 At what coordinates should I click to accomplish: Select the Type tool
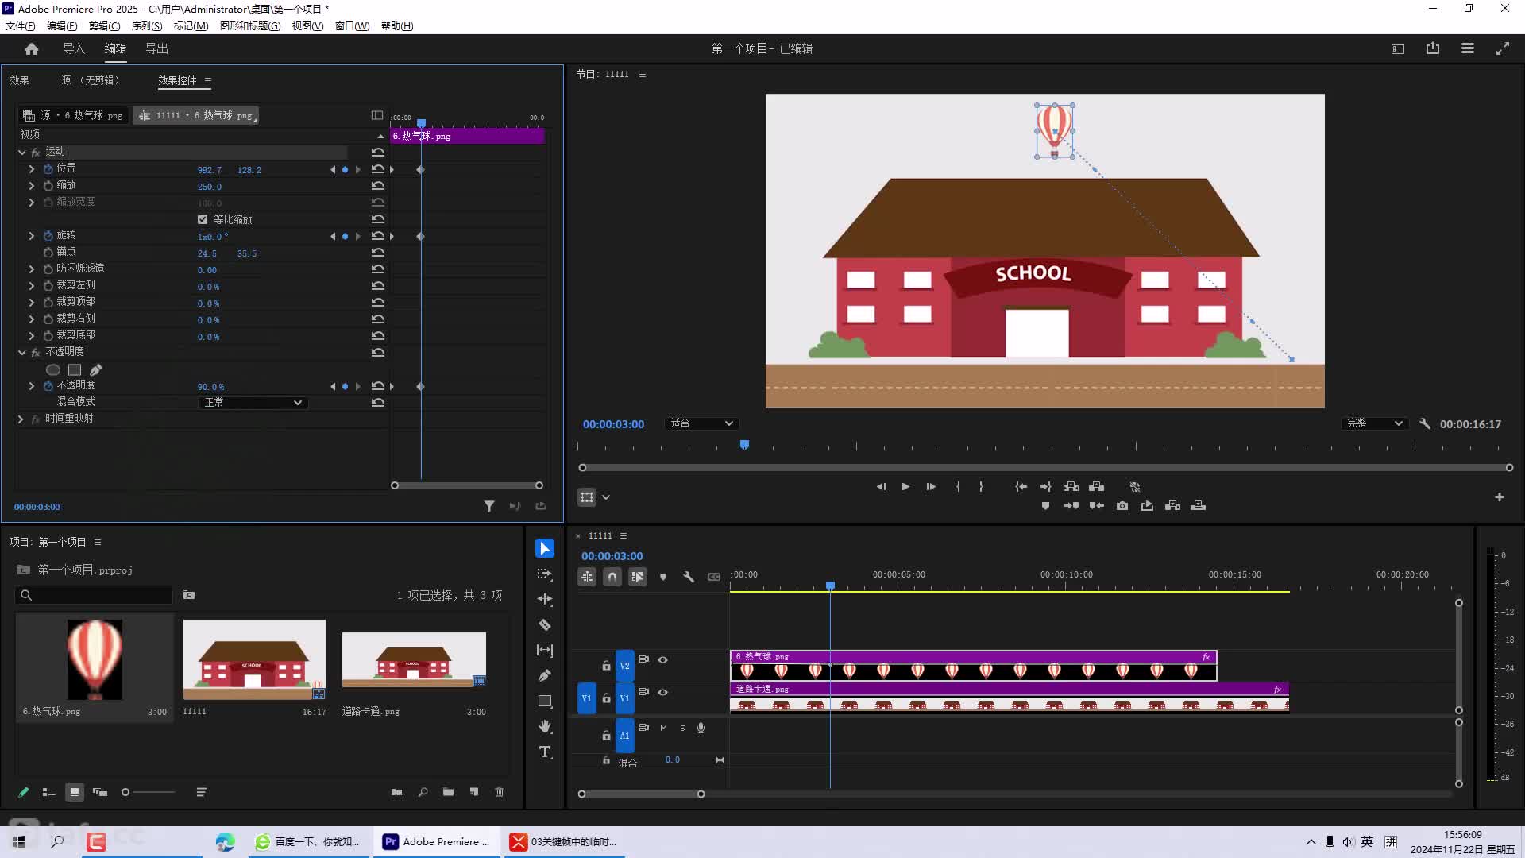click(x=545, y=752)
